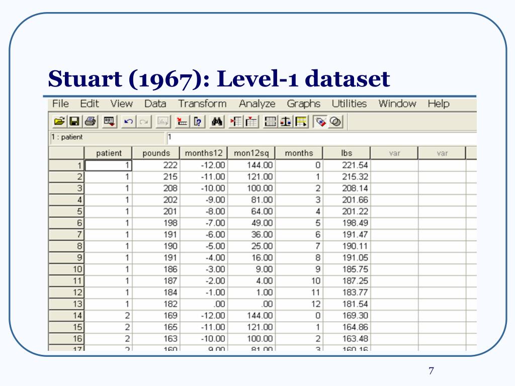Click the pounds cell showing 184
This screenshot has height=386, width=515.
156,293
